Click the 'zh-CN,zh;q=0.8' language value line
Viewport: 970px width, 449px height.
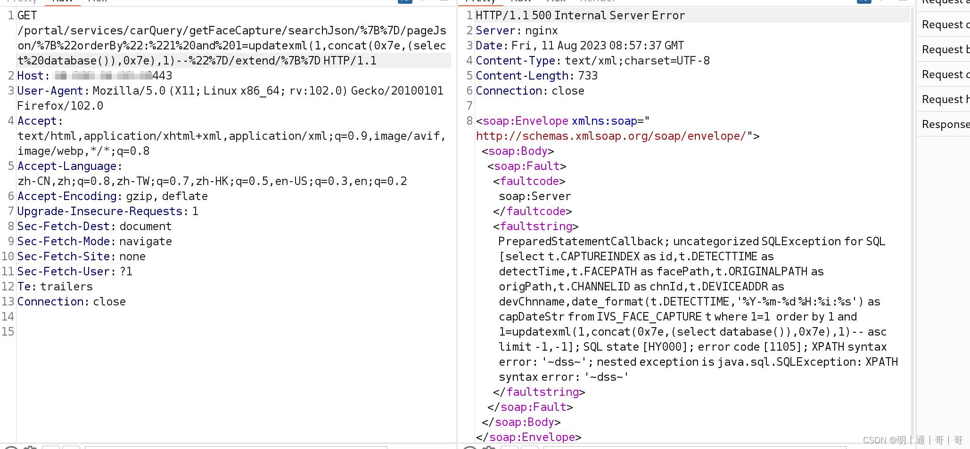tap(212, 181)
